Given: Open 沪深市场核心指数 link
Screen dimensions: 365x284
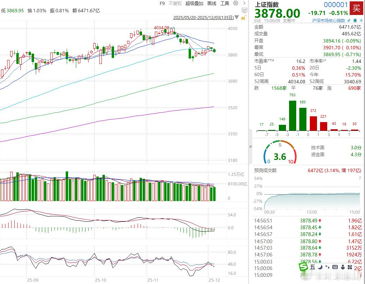Looking at the screenshot, I should click(x=329, y=20).
